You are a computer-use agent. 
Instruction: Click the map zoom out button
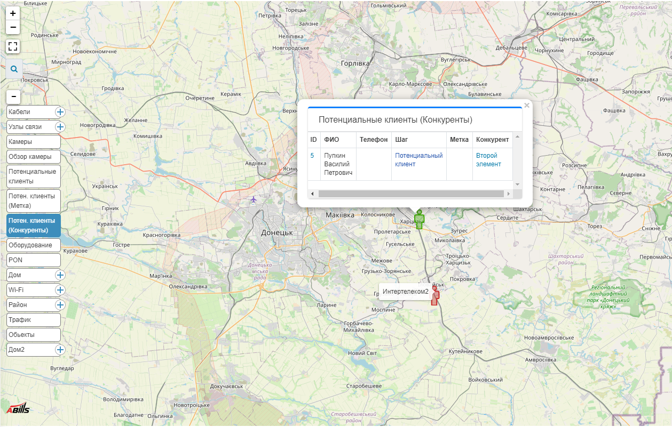pyautogui.click(x=13, y=27)
